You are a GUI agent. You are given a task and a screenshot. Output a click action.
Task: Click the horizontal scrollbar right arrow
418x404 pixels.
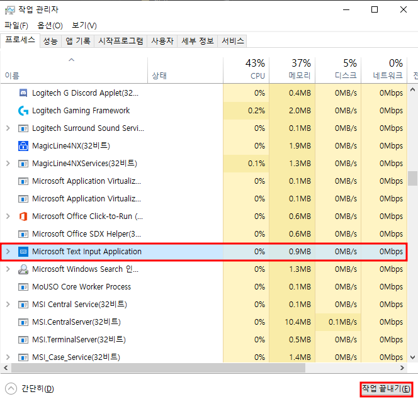pos(402,368)
